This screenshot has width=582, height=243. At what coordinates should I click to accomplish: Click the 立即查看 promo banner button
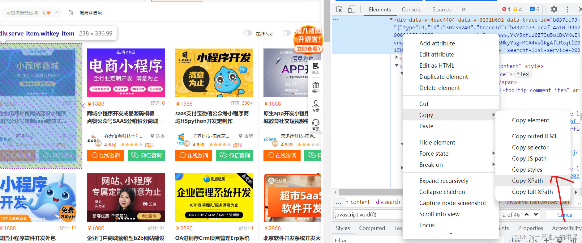[308, 49]
